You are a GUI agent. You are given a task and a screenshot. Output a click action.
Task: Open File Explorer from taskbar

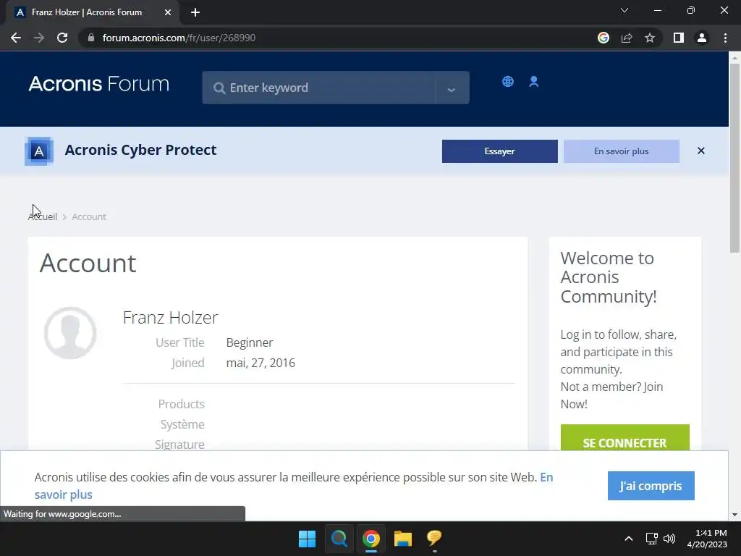pos(402,539)
